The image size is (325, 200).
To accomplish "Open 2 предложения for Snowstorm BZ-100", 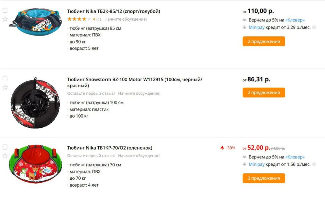I will (264, 93).
